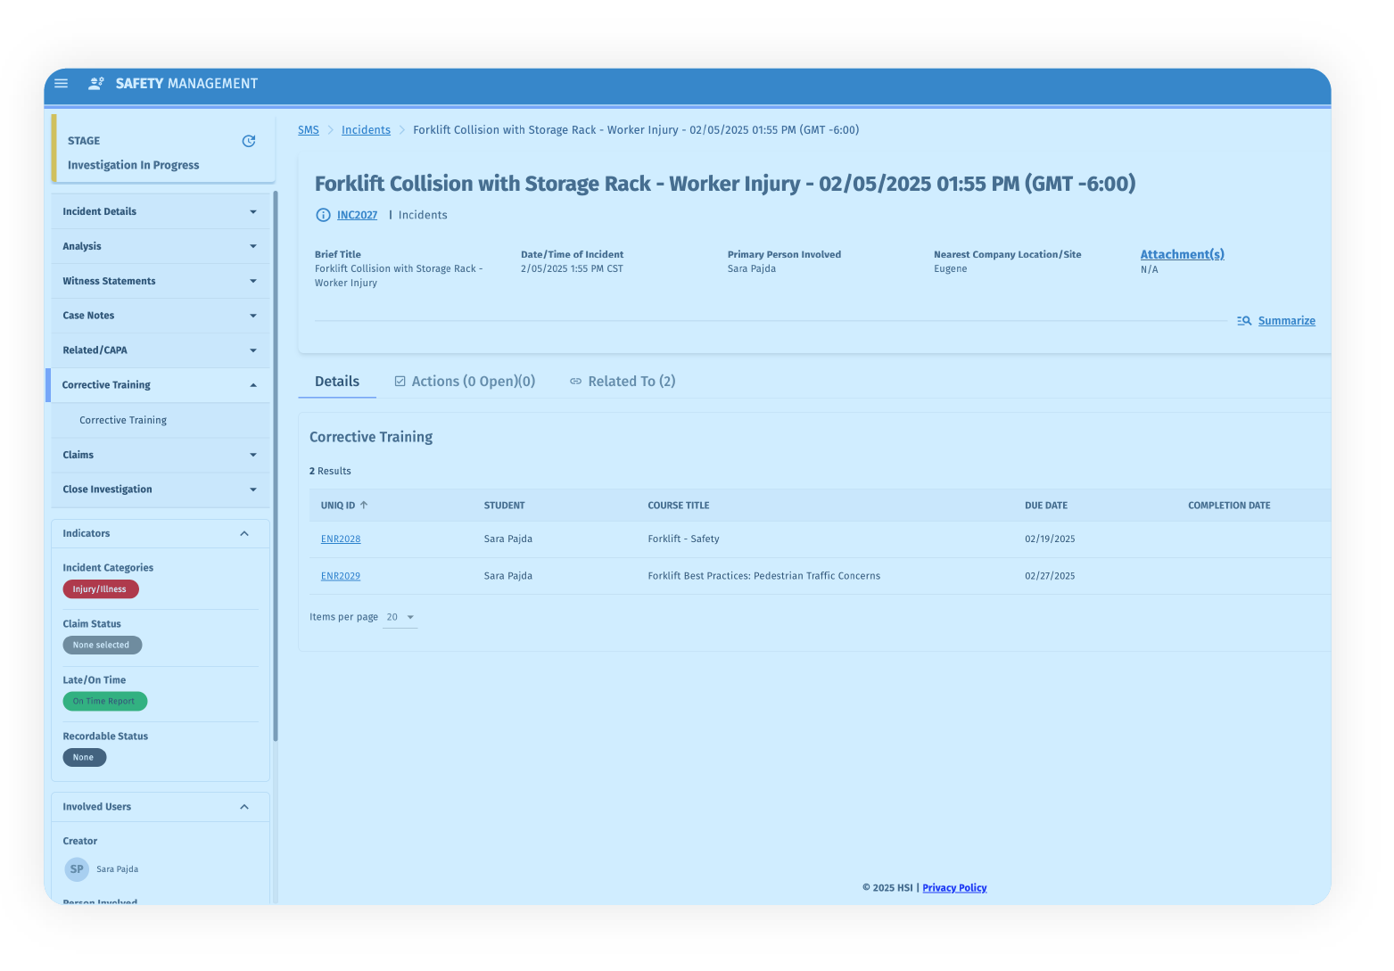Open the Items per page dropdown
This screenshot has height=971, width=1394.
(400, 618)
